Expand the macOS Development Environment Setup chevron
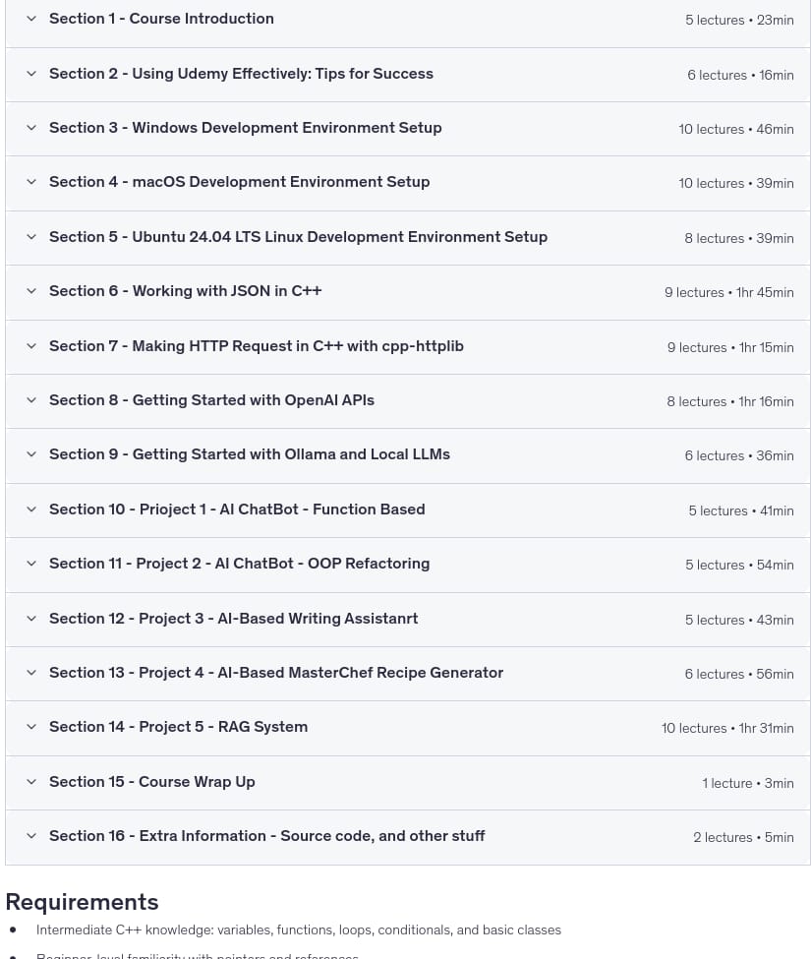Image resolution: width=811 pixels, height=959 pixels. (31, 182)
